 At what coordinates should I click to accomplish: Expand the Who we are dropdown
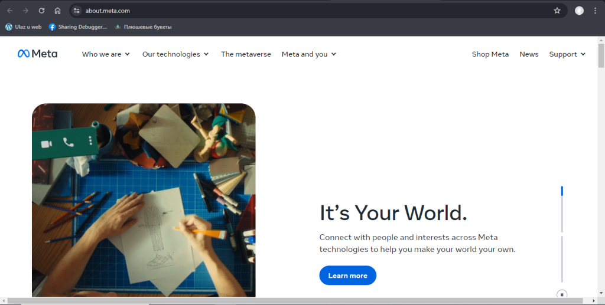pos(106,54)
